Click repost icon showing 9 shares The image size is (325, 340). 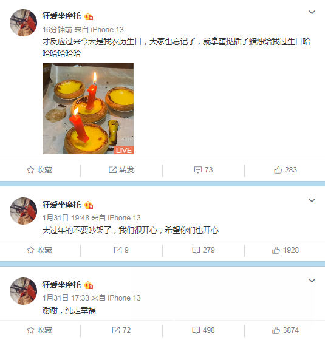click(121, 250)
